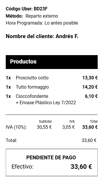
Task: Click the Envase Plástico Ley 7/2022 line
Action: point(46,103)
